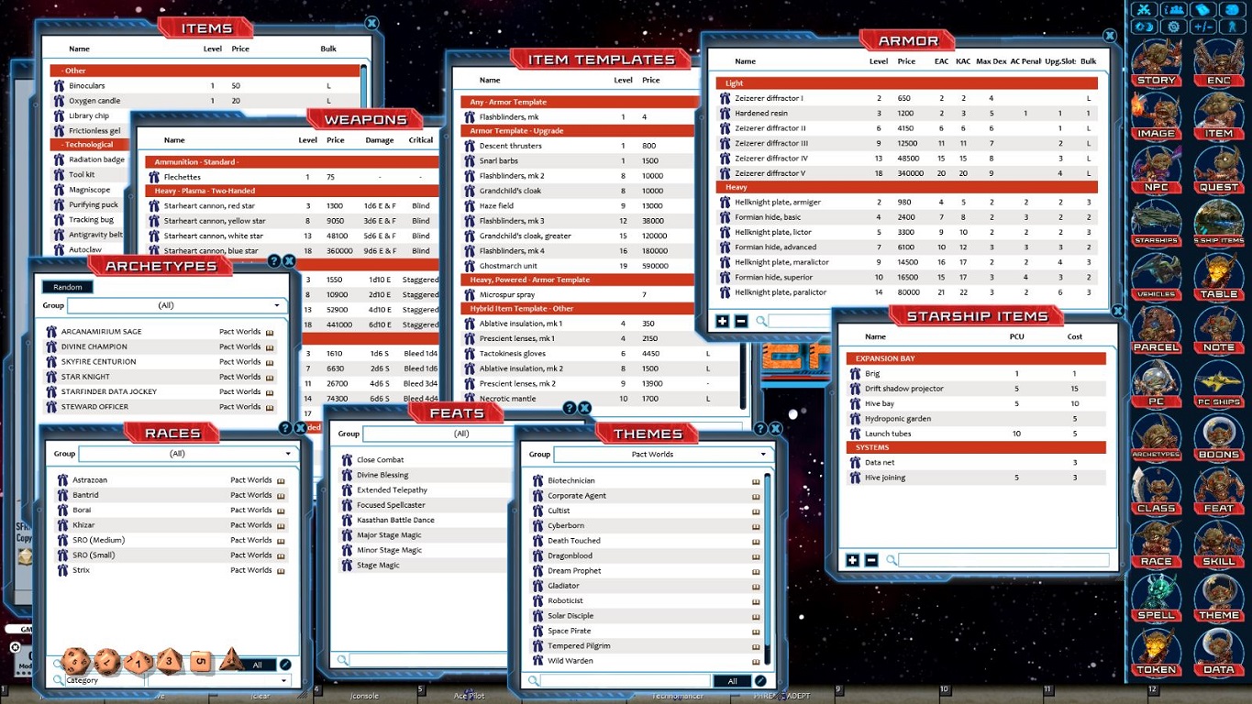This screenshot has height=704, width=1252.
Task: Open the Combat Tracker crossed swords icon
Action: pos(1145,8)
